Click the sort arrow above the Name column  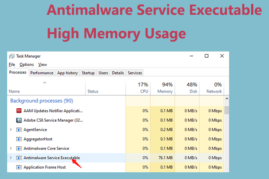(x=44, y=83)
